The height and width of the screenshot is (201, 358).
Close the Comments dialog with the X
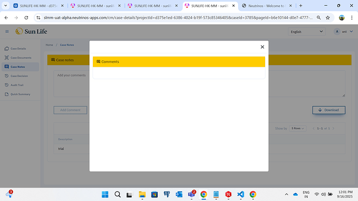click(x=262, y=47)
